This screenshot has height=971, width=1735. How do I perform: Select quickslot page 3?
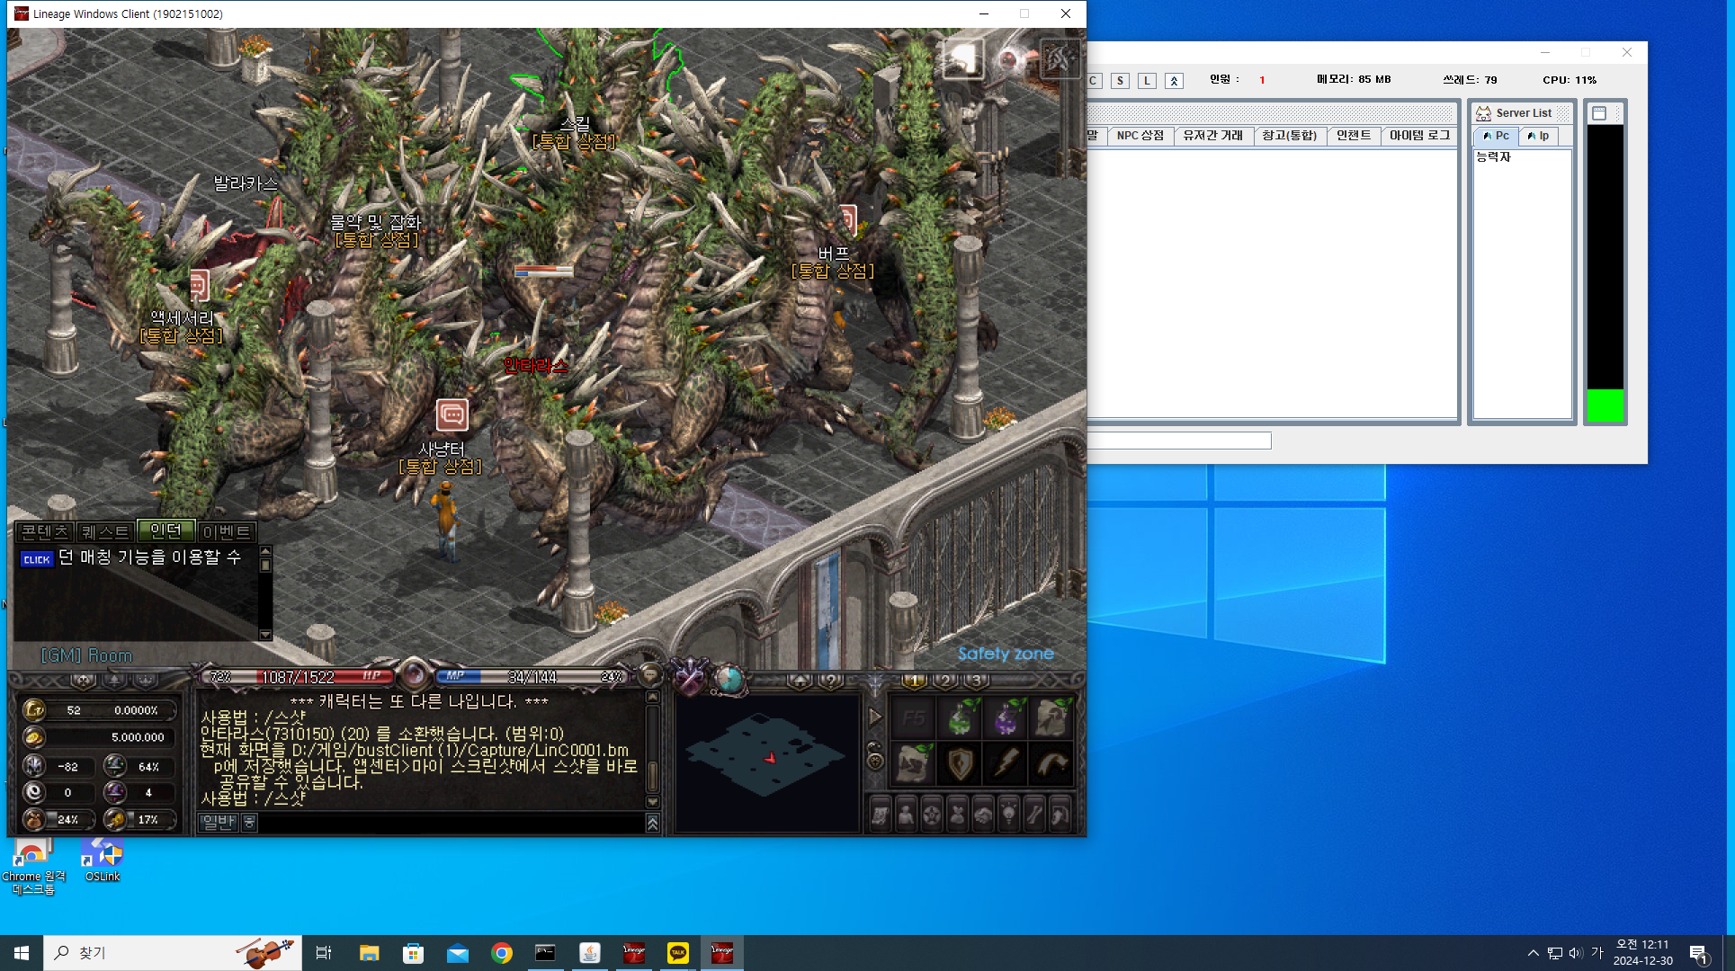[x=976, y=681]
